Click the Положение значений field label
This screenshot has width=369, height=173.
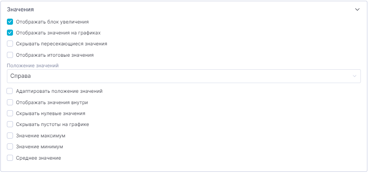coord(33,65)
